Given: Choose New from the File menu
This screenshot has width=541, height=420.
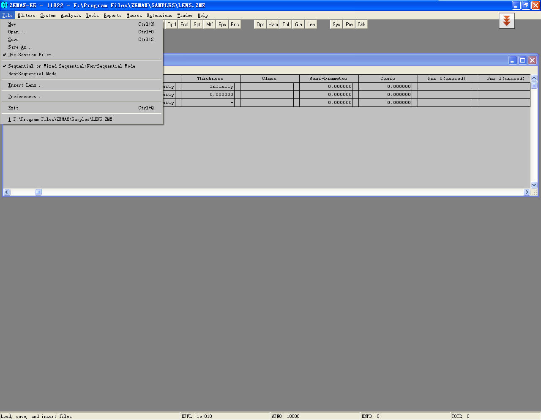Looking at the screenshot, I should (x=82, y=25).
